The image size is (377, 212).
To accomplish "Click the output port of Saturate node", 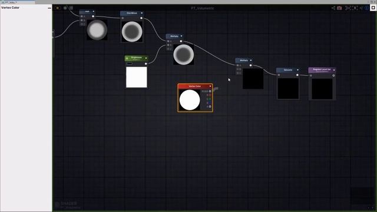I will click(297, 75).
